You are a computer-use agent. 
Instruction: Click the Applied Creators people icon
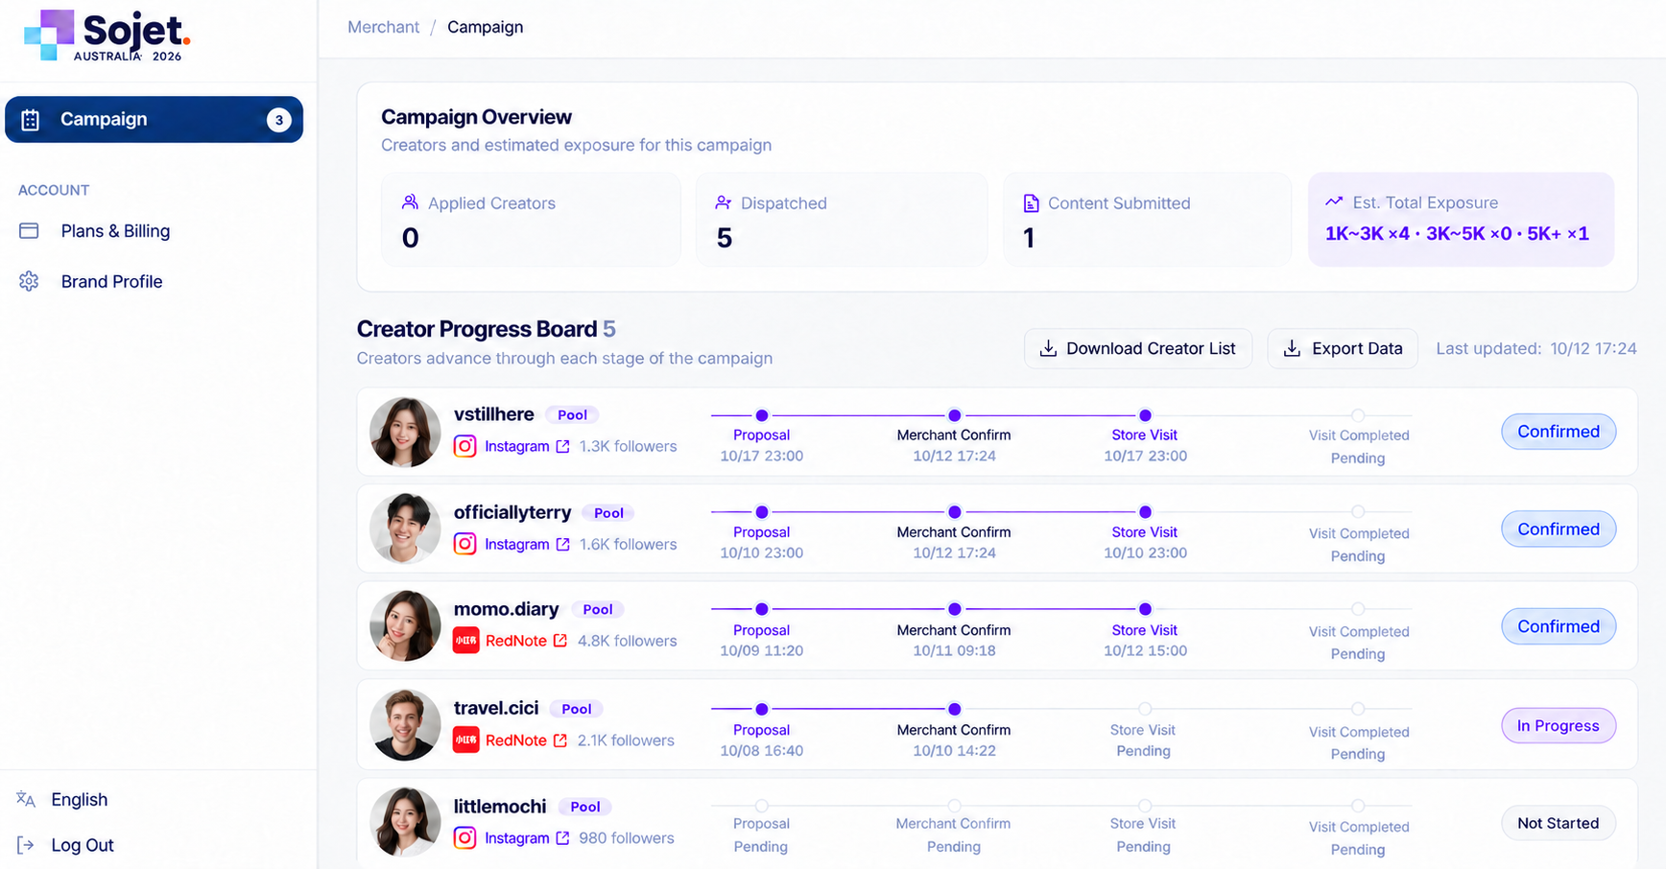pyautogui.click(x=410, y=202)
